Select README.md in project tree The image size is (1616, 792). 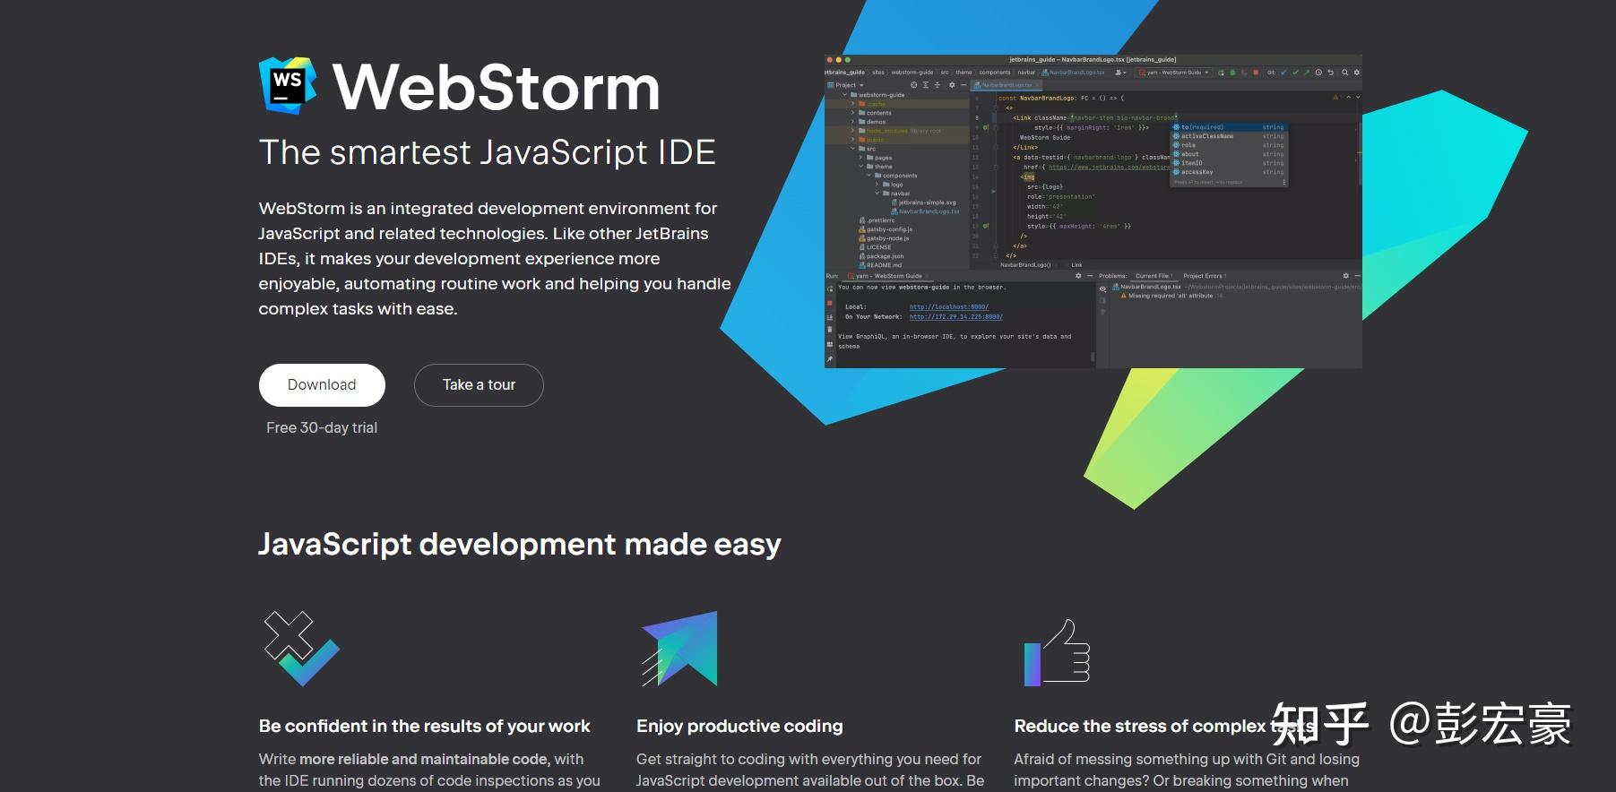(x=880, y=265)
